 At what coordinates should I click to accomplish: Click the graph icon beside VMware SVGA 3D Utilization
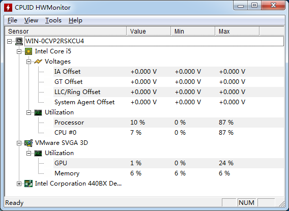[38, 153]
